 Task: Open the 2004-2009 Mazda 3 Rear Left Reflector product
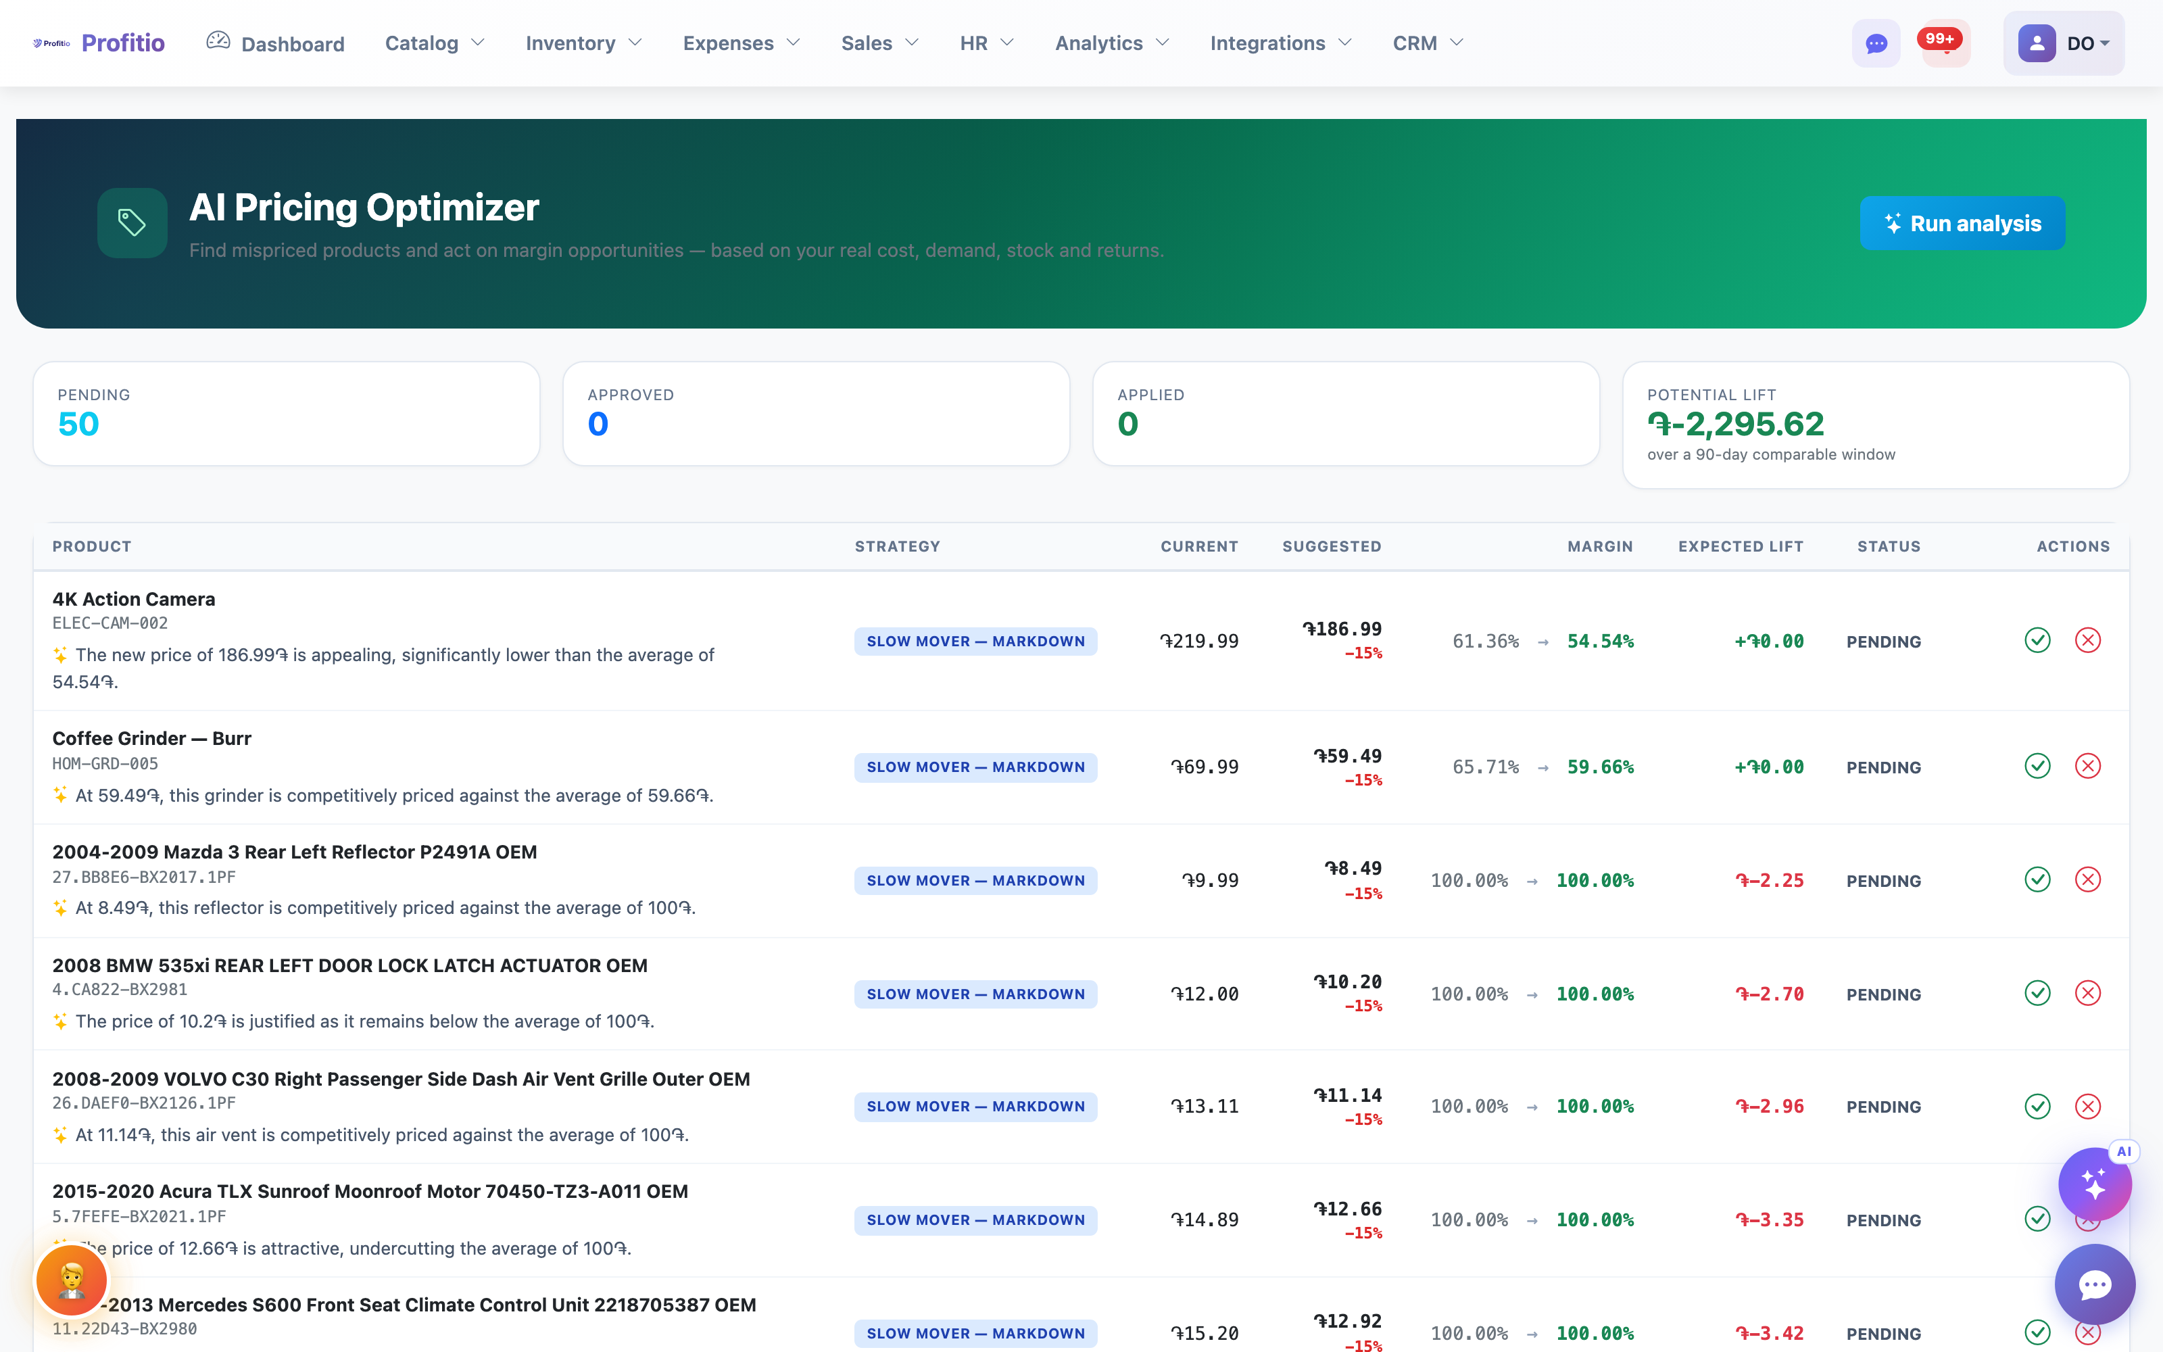tap(294, 852)
